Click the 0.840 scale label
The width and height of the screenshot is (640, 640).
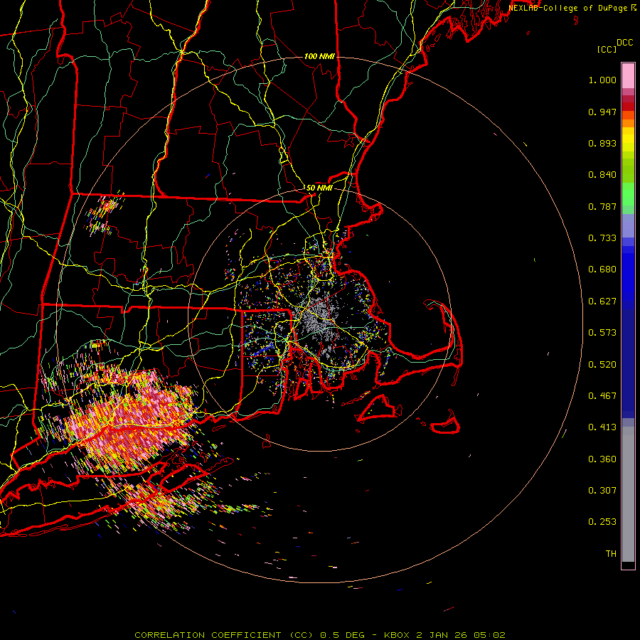602,175
